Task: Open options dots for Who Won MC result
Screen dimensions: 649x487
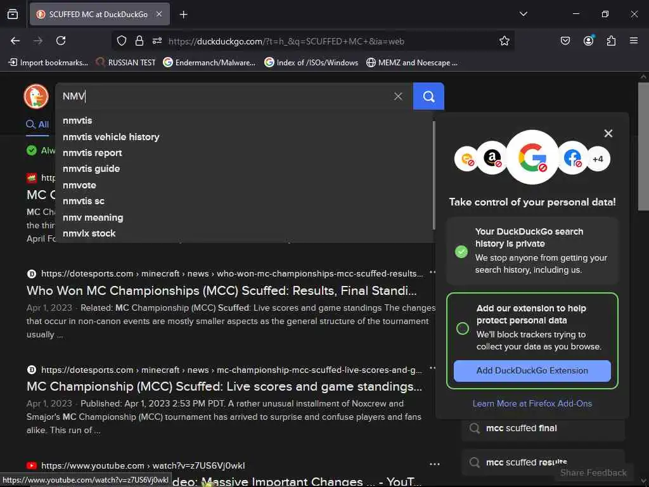Action: [x=432, y=272]
